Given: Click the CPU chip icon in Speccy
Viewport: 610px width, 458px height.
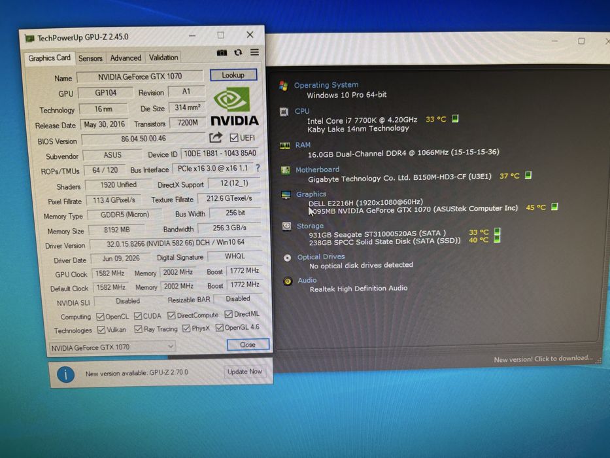Looking at the screenshot, I should point(284,112).
